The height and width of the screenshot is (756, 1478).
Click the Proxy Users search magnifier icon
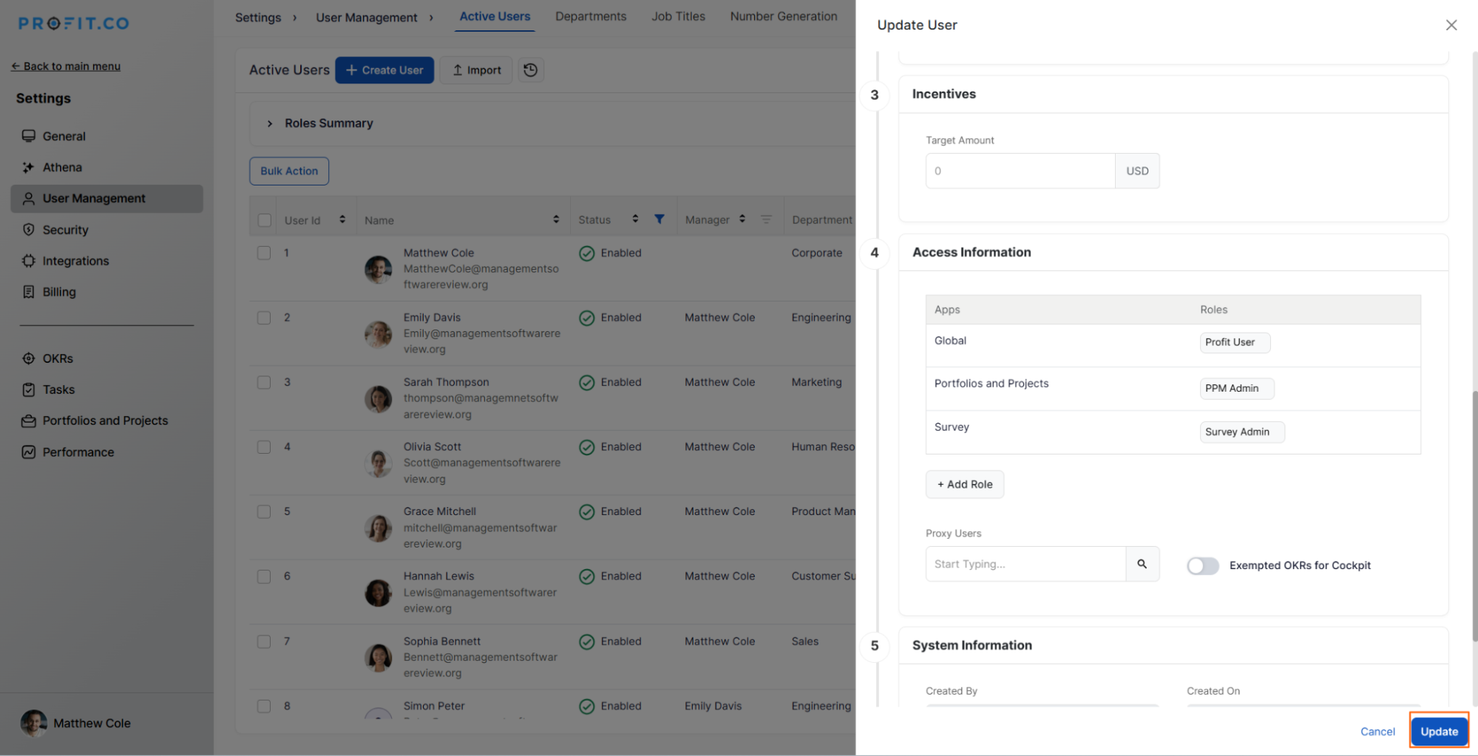coord(1142,564)
